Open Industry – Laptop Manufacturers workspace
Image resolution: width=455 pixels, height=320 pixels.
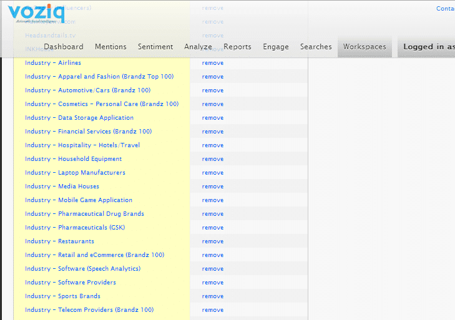click(75, 173)
